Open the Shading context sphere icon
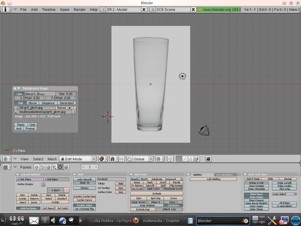 [48, 167]
